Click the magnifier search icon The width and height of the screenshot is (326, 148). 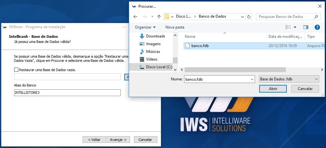click(x=316, y=17)
